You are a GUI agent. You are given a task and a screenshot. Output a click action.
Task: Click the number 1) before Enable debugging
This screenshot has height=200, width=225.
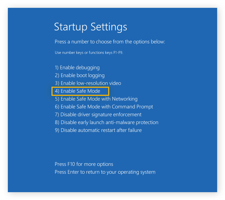coord(57,68)
